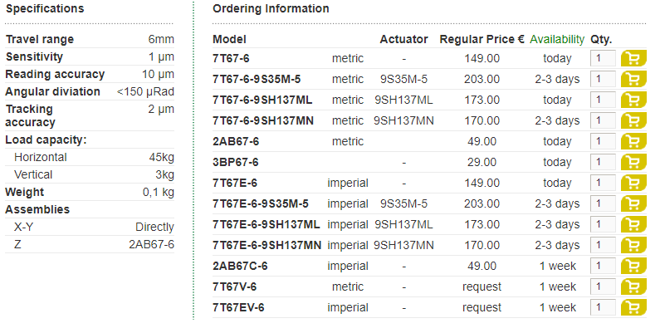660x333 pixels.
Task: Add 7T67-6-9S35M-5 to shopping cart
Action: click(x=633, y=79)
